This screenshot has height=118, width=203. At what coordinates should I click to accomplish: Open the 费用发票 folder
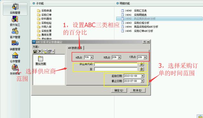(x=44, y=35)
